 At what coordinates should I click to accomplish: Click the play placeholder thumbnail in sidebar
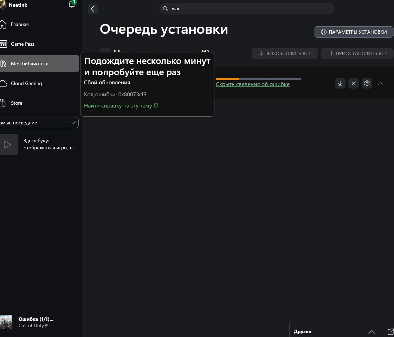8,144
